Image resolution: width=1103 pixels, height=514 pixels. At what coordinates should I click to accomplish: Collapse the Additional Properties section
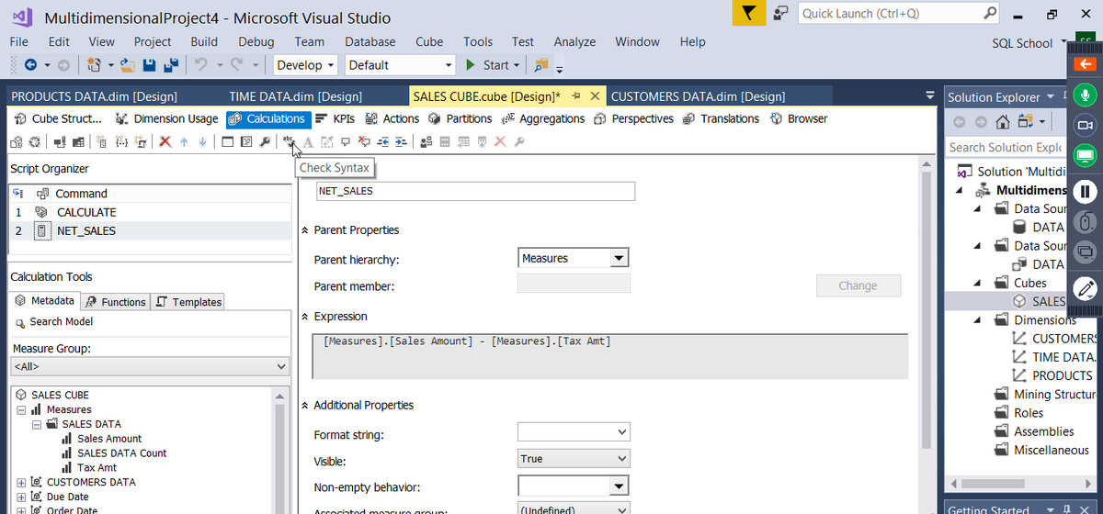pyautogui.click(x=305, y=405)
